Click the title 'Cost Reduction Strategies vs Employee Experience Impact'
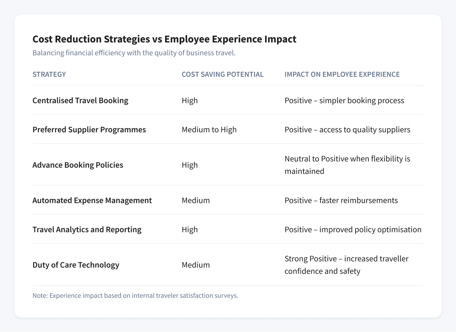456x332 pixels. (164, 39)
